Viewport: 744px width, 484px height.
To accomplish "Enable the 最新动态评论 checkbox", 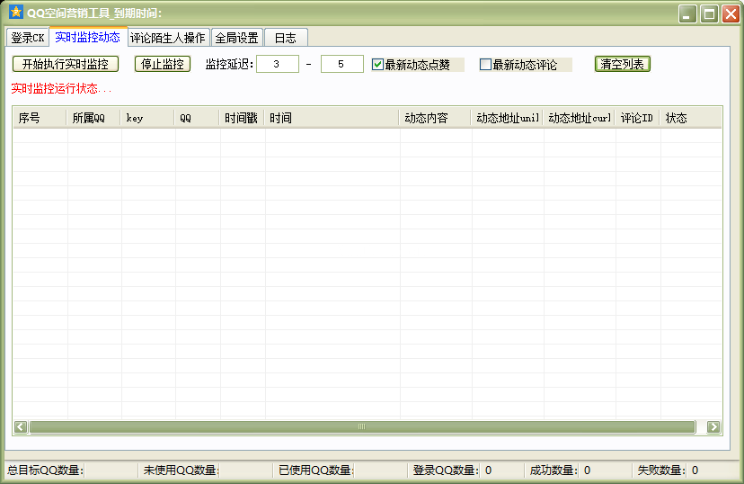I will (486, 65).
